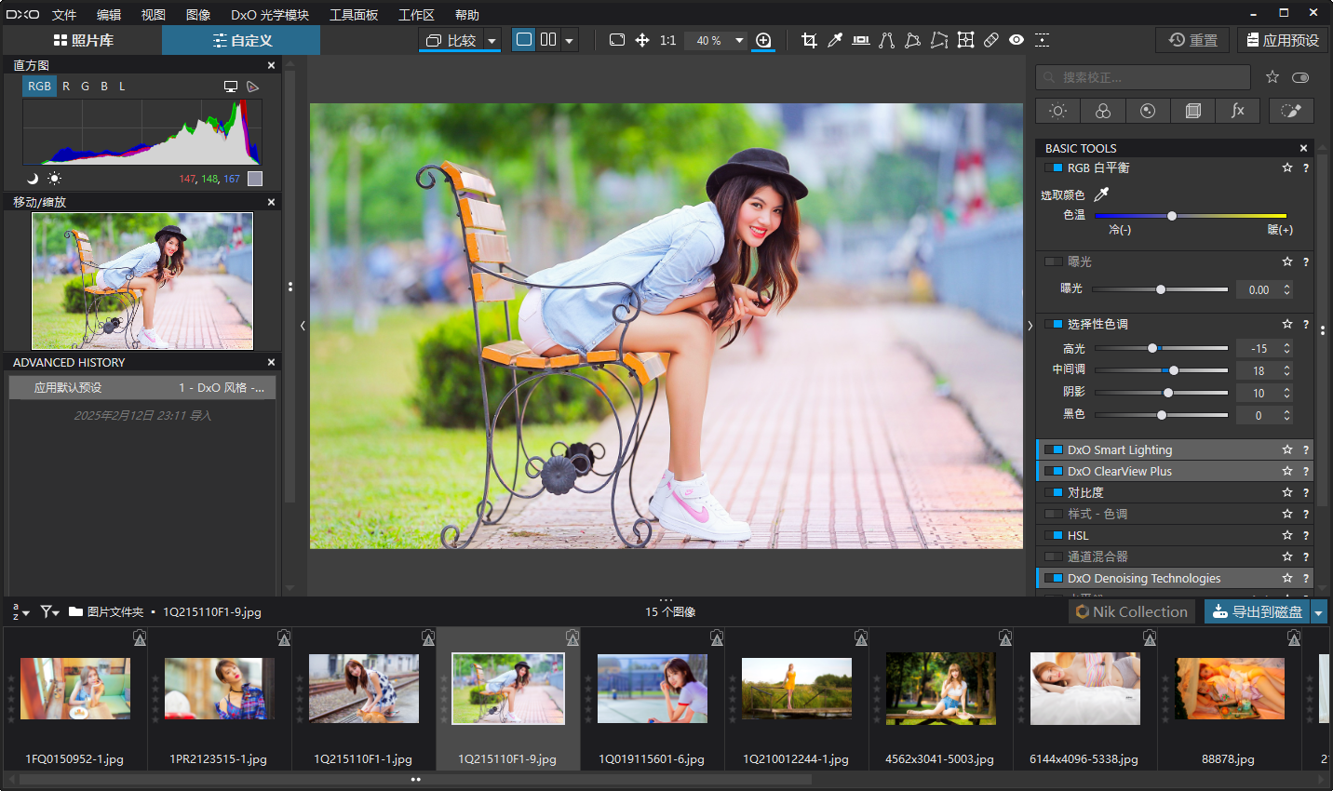This screenshot has height=791, width=1333.
Task: Disable the HSL correction switch
Action: coord(1054,536)
